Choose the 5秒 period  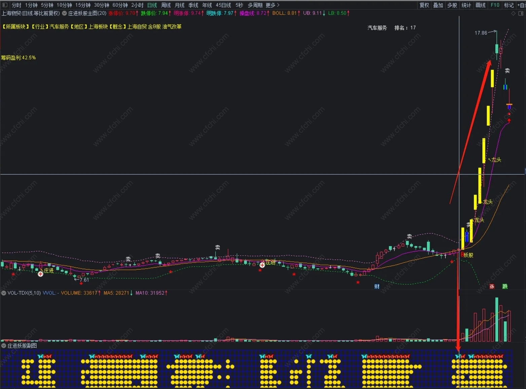click(239, 5)
